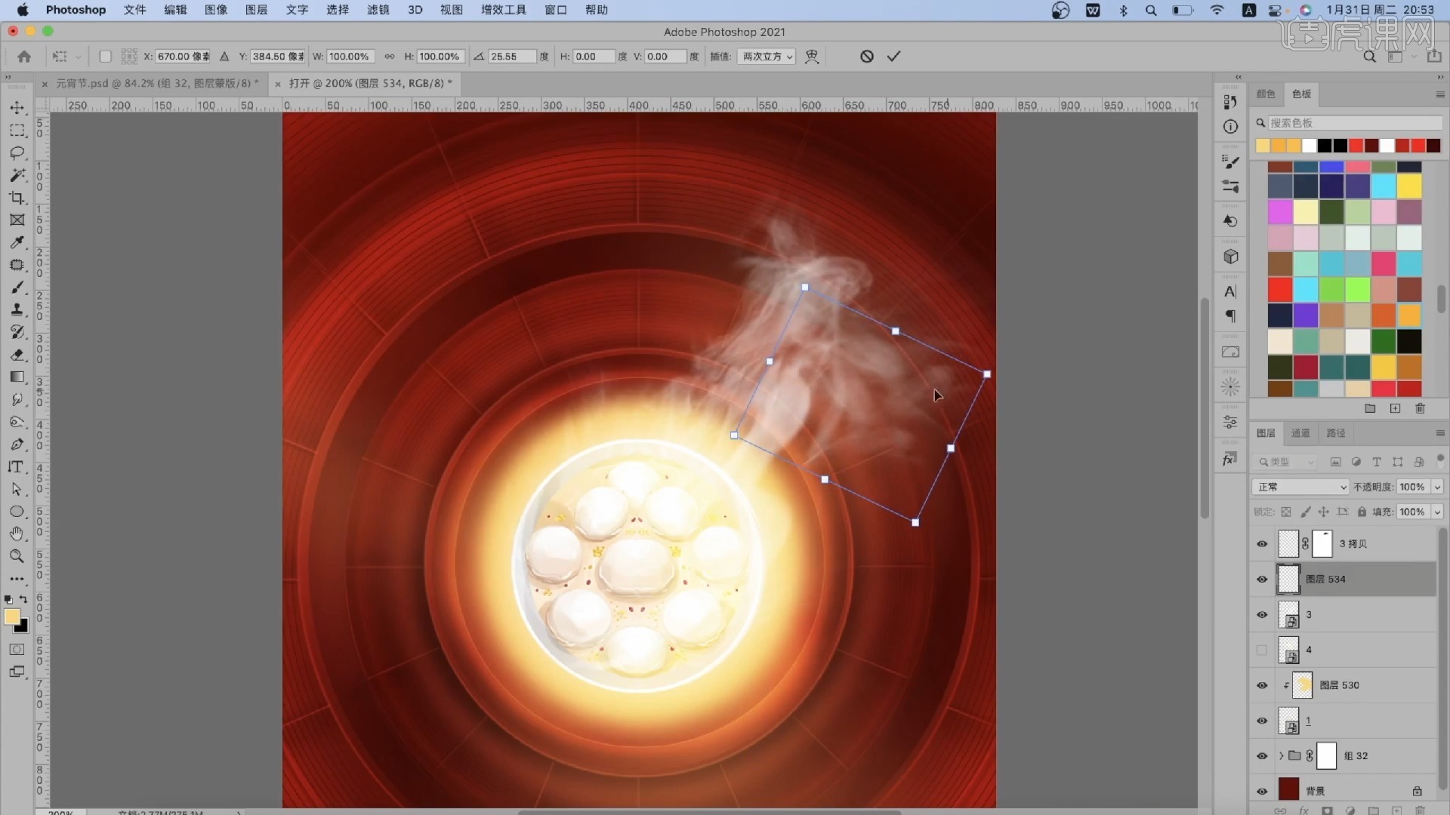Select the Eyedropper tool
Screen dimensions: 1450x815
coord(17,242)
